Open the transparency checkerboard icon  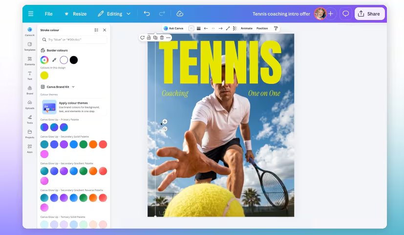(x=235, y=28)
